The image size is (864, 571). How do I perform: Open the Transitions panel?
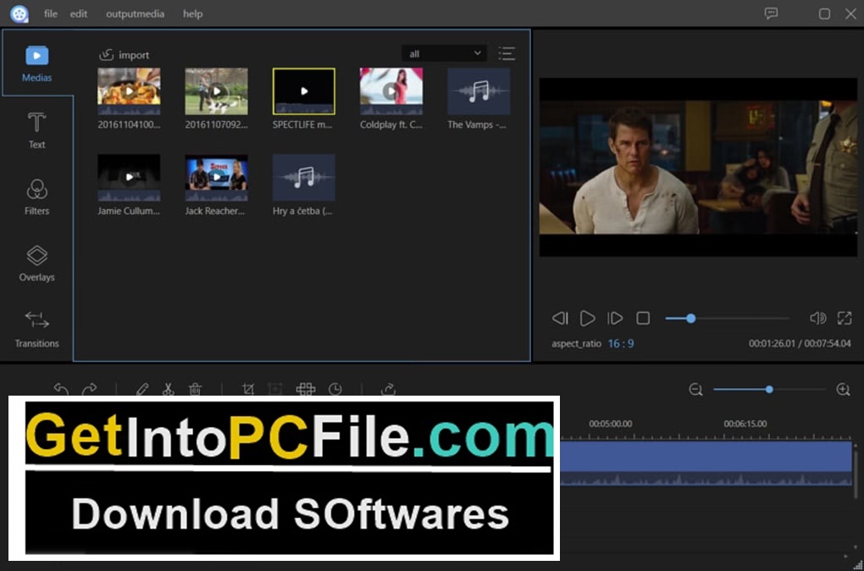pyautogui.click(x=37, y=329)
